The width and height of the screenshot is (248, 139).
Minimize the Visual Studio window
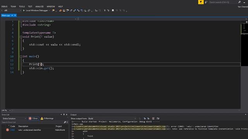click(245, 2)
